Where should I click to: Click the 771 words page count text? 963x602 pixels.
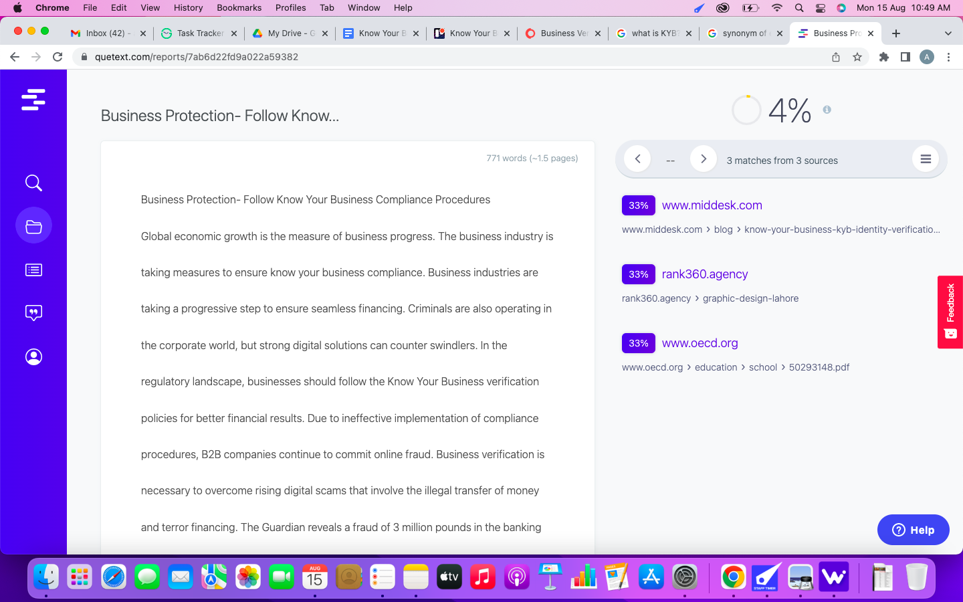(532, 159)
